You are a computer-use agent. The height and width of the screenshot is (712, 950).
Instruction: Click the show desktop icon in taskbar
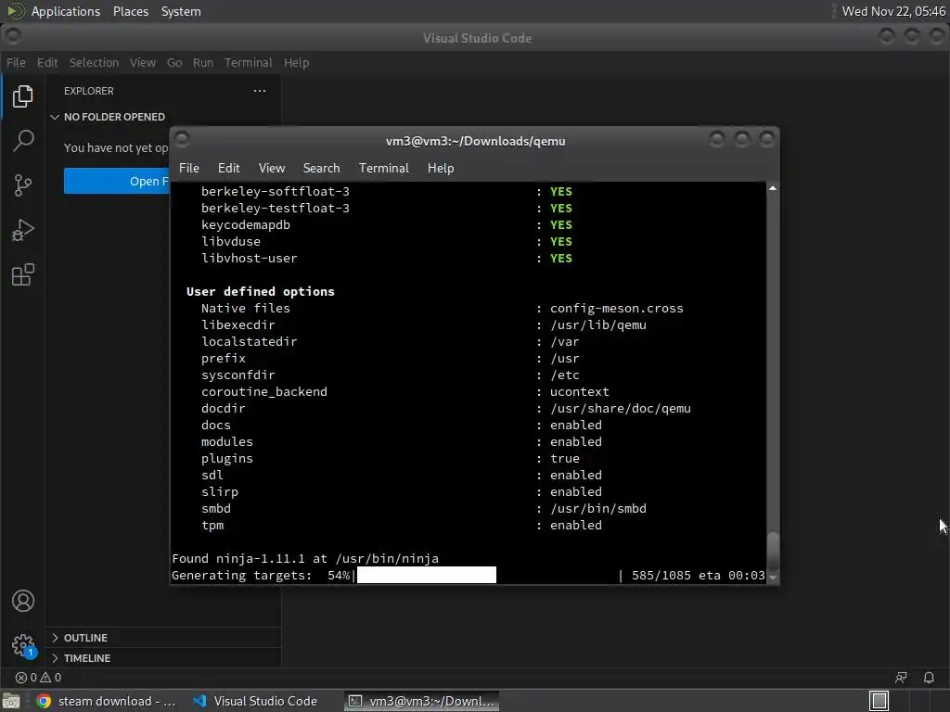[11, 701]
